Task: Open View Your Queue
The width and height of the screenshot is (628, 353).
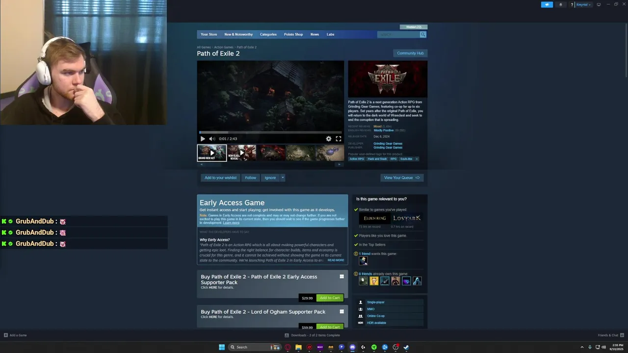Action: 402,178
